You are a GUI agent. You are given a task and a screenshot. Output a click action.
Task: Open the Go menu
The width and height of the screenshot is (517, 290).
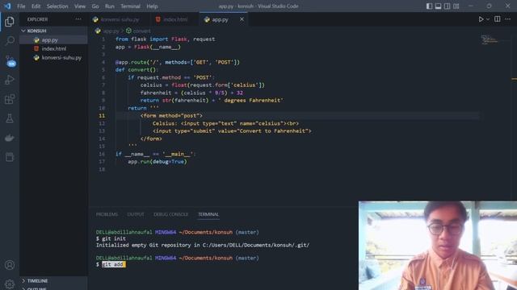pyautogui.click(x=95, y=6)
